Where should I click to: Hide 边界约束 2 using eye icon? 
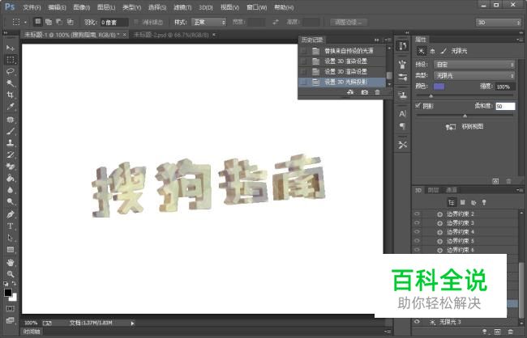click(417, 213)
